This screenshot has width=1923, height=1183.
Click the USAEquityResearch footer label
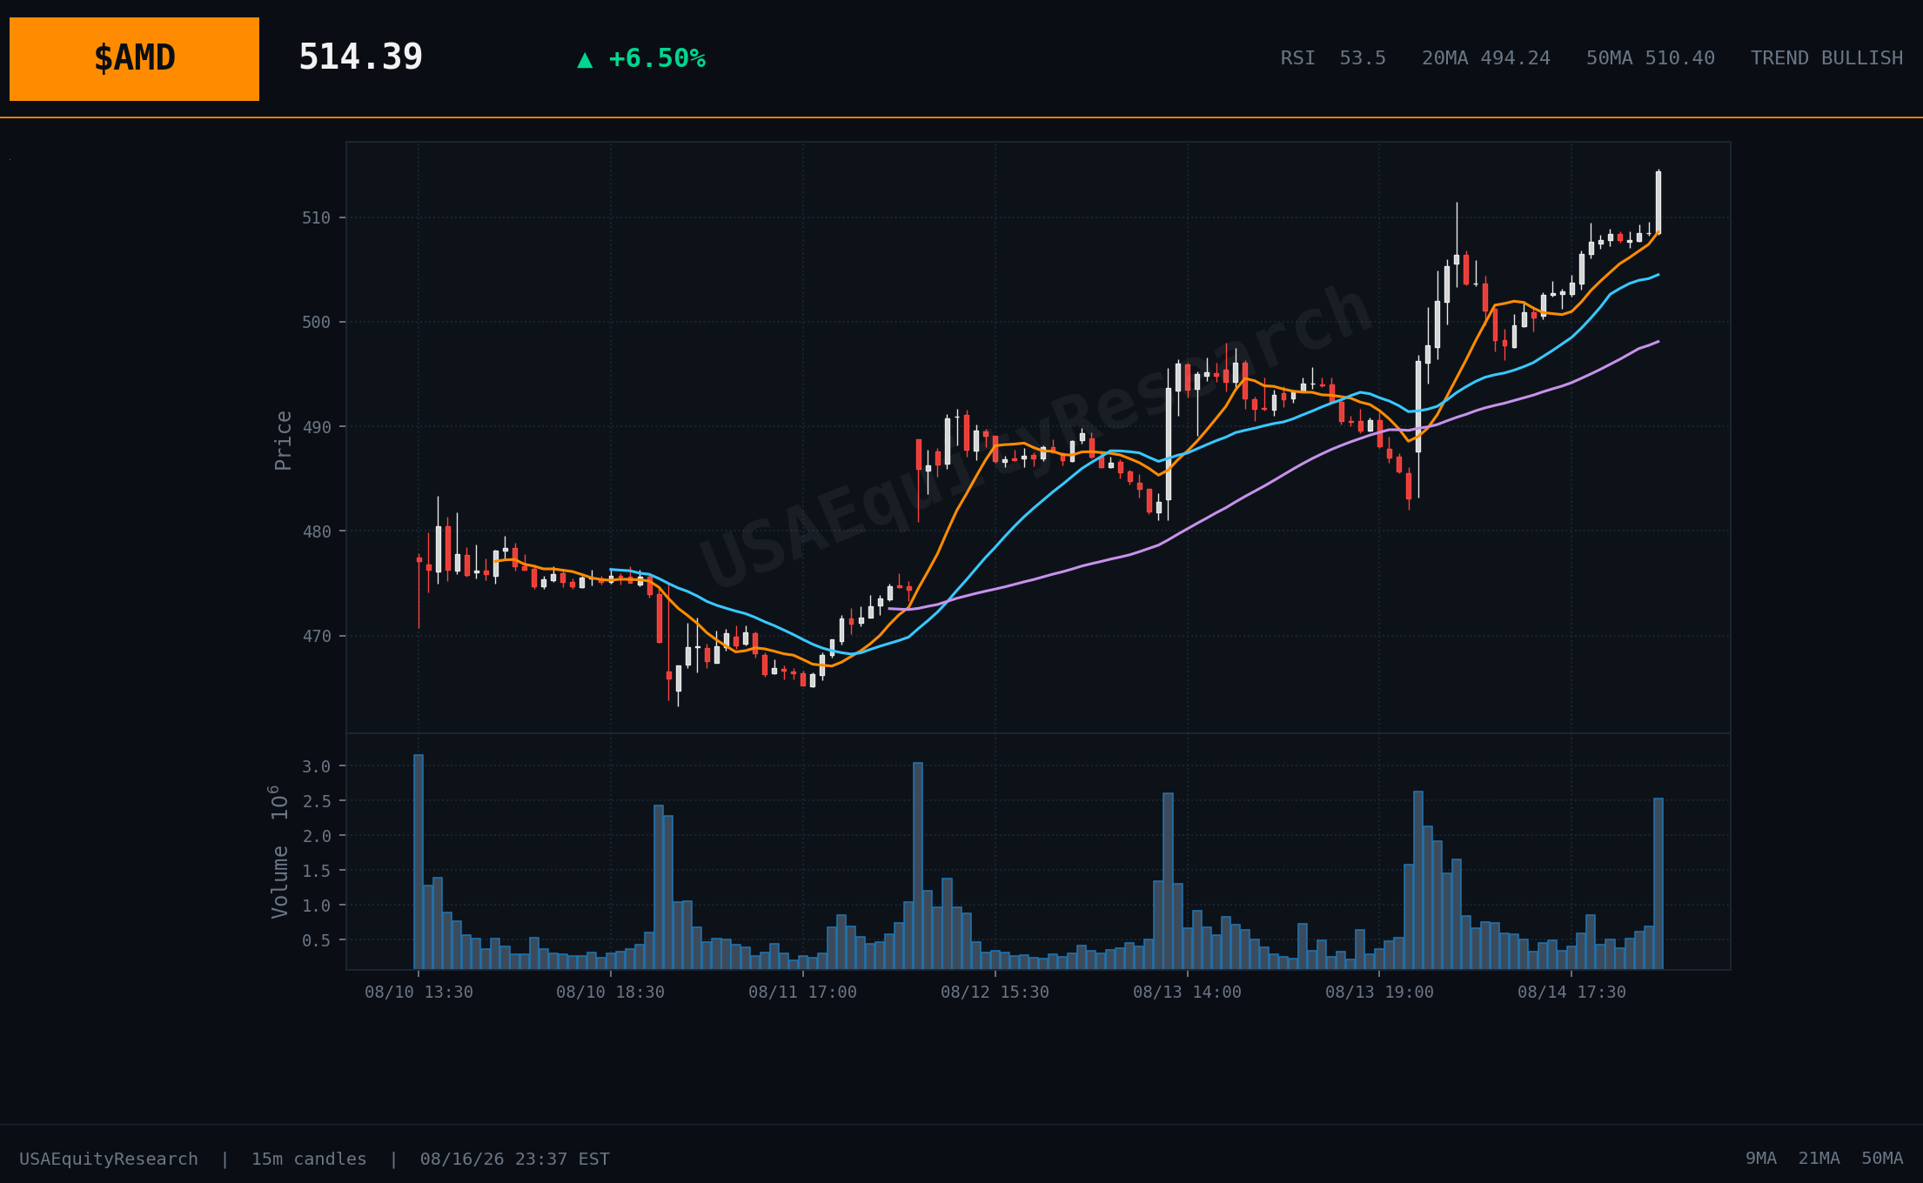tap(109, 1160)
